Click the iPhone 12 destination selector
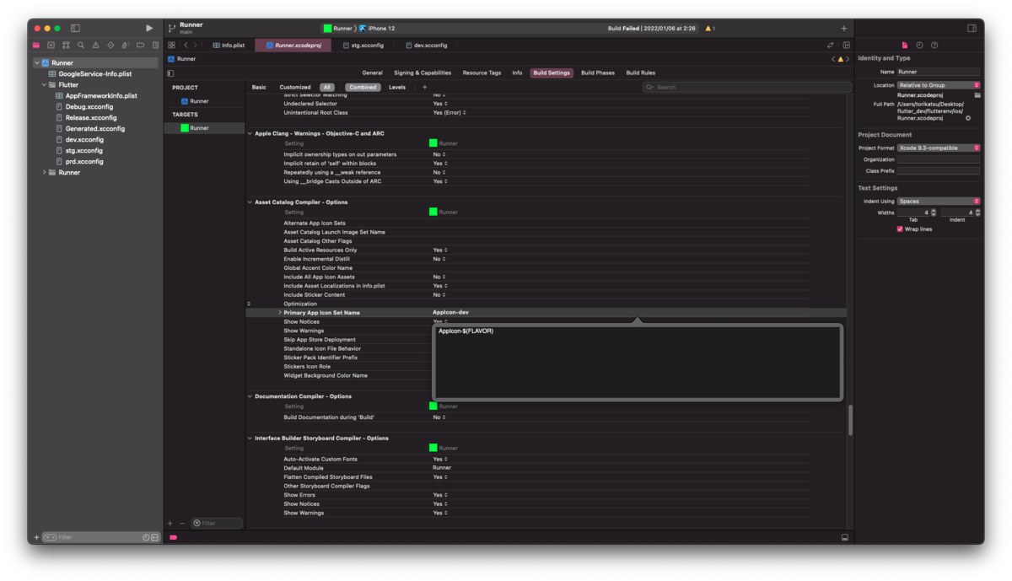 tap(377, 29)
